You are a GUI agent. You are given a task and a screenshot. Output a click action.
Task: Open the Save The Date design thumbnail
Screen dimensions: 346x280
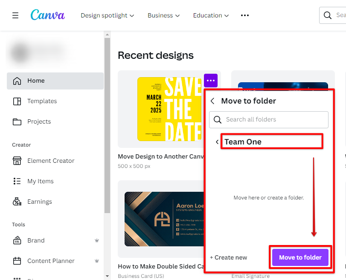click(162, 109)
